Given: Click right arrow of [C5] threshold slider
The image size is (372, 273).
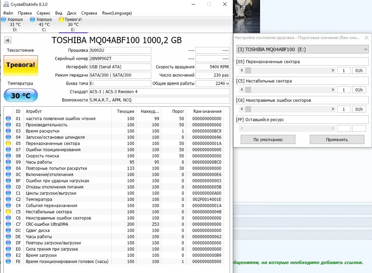Looking at the screenshot, I should (333, 90).
